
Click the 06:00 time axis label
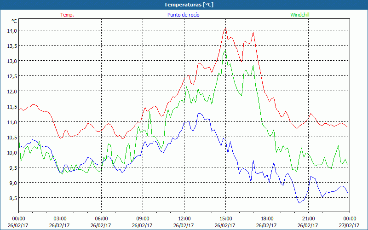pos(101,219)
